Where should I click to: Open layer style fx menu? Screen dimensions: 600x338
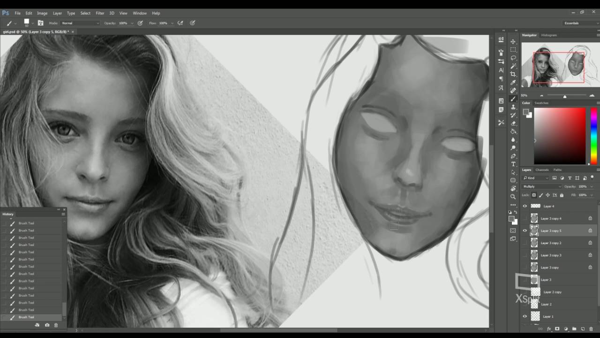pos(549,329)
